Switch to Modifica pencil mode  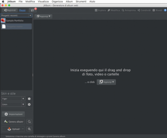tap(114, 10)
